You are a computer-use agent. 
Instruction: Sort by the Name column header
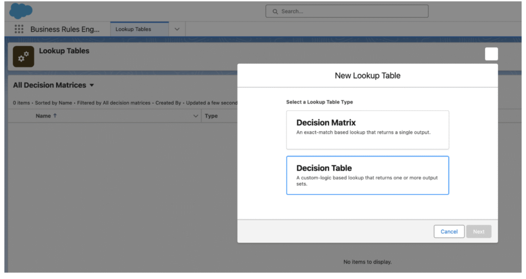pyautogui.click(x=43, y=116)
